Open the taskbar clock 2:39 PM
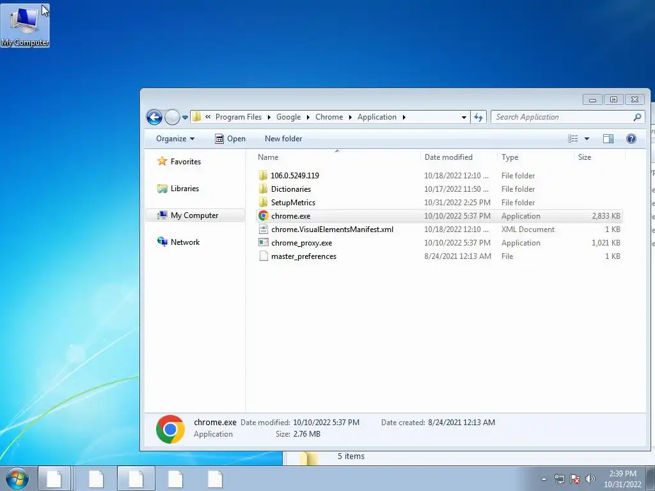The image size is (655, 491). (x=622, y=479)
